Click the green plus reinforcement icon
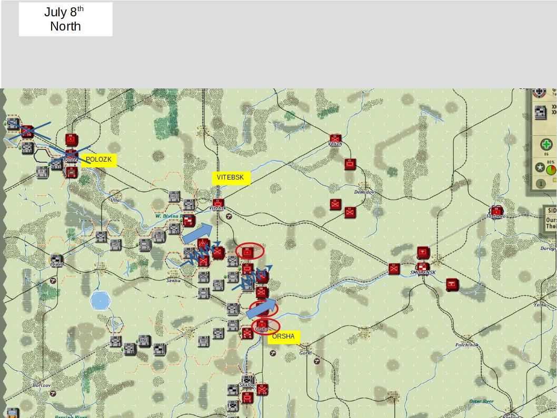The height and width of the screenshot is (418, 557). [546, 145]
